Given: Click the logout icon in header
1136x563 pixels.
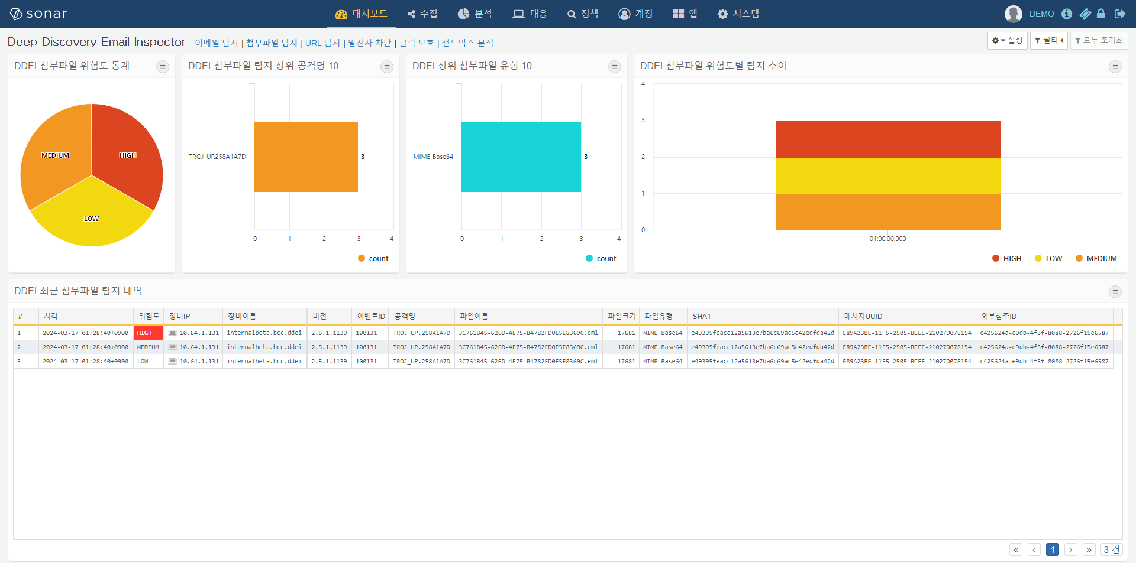Looking at the screenshot, I should [x=1120, y=14].
